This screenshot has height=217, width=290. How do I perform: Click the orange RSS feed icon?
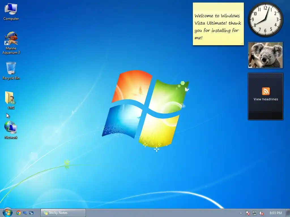pyautogui.click(x=266, y=91)
